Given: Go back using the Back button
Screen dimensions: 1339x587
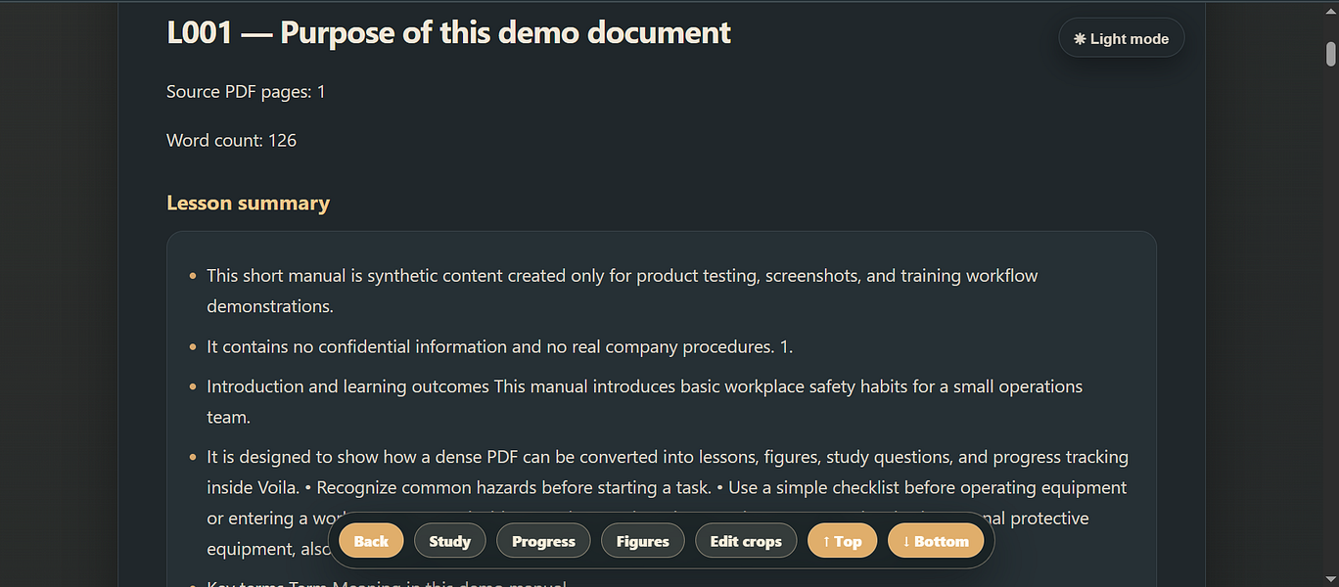Looking at the screenshot, I should [x=371, y=541].
